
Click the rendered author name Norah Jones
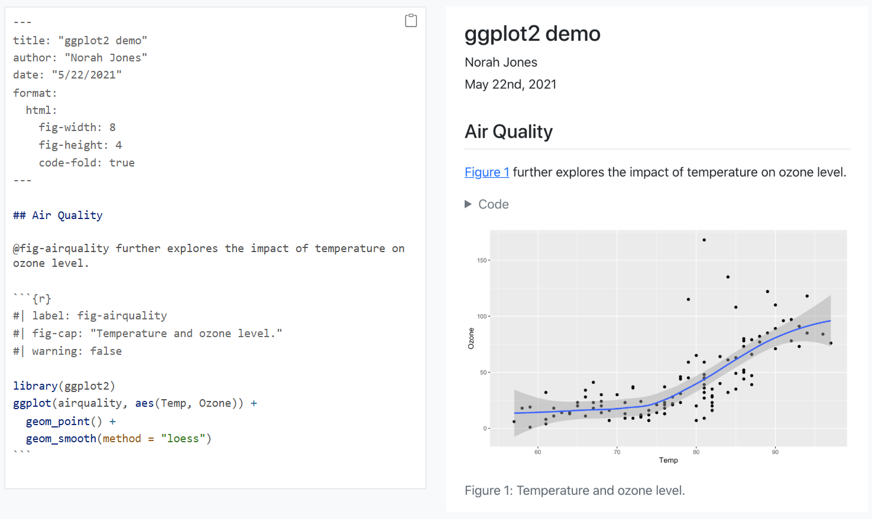point(501,63)
